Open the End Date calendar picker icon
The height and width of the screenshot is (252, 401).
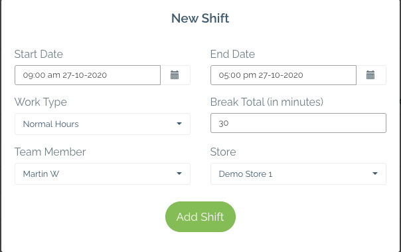click(x=370, y=75)
